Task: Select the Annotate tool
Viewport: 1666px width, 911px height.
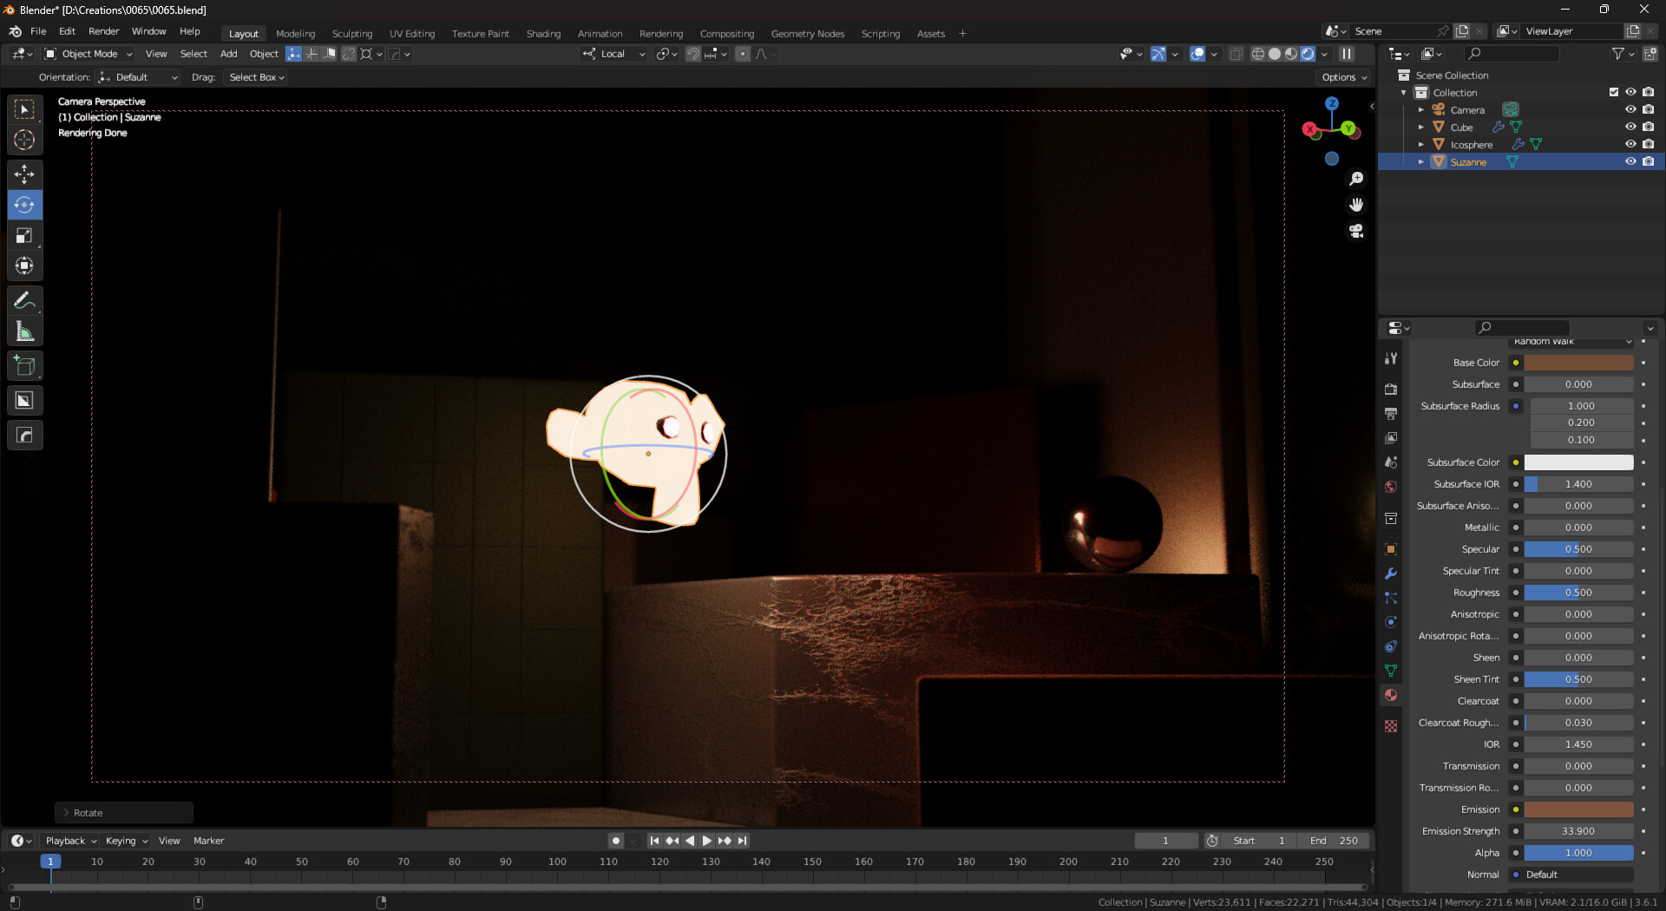Action: pos(24,301)
